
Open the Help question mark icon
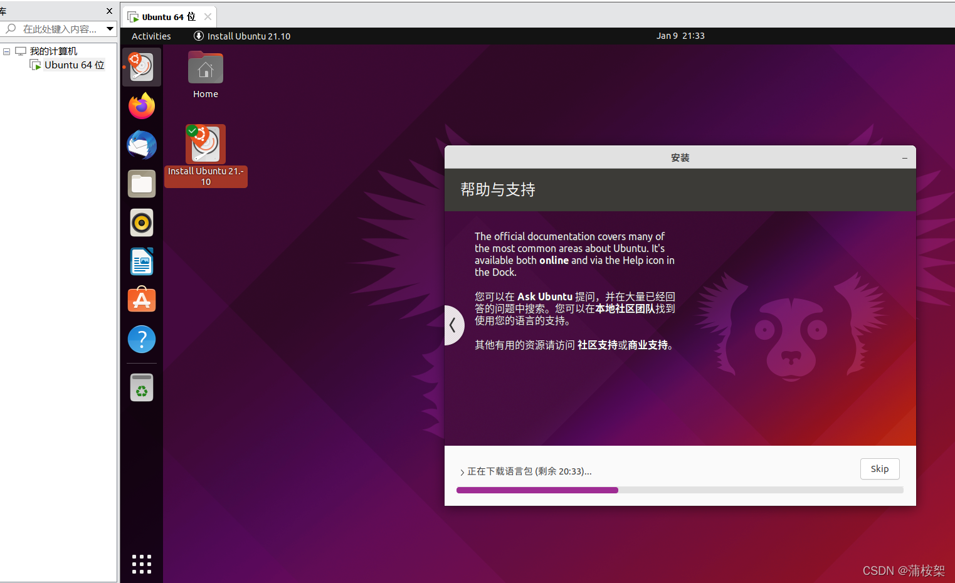142,339
